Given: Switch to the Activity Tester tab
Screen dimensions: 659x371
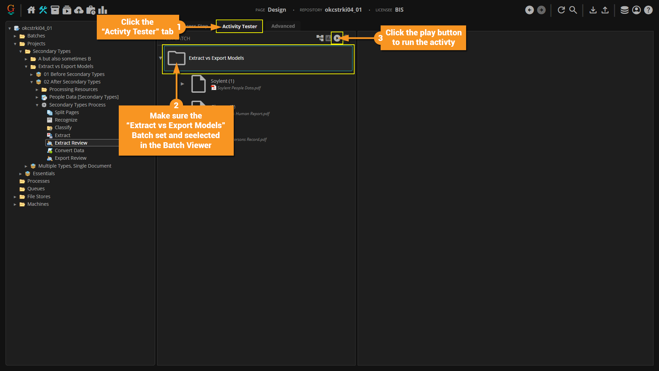Looking at the screenshot, I should pyautogui.click(x=239, y=26).
